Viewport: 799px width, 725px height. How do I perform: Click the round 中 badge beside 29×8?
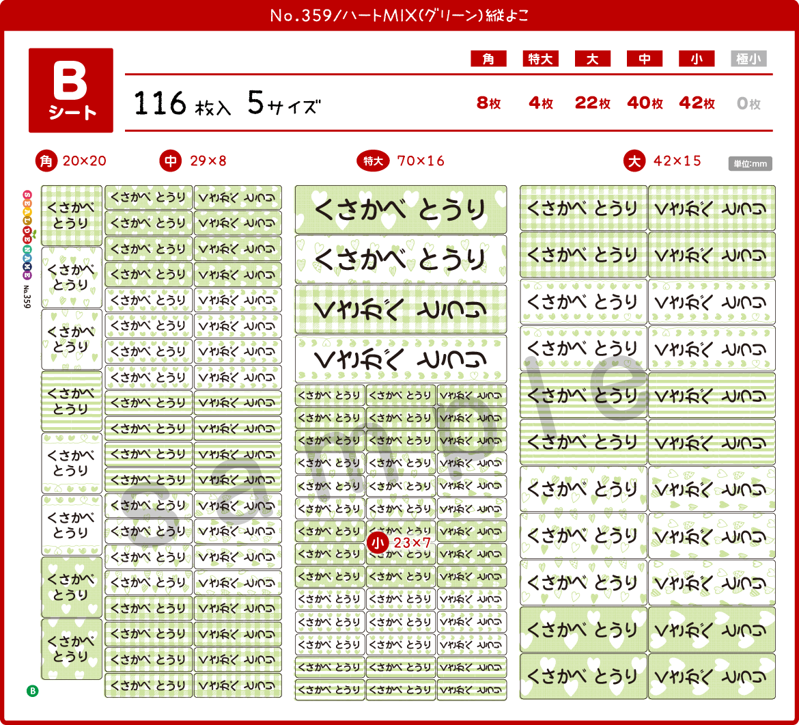coord(171,161)
